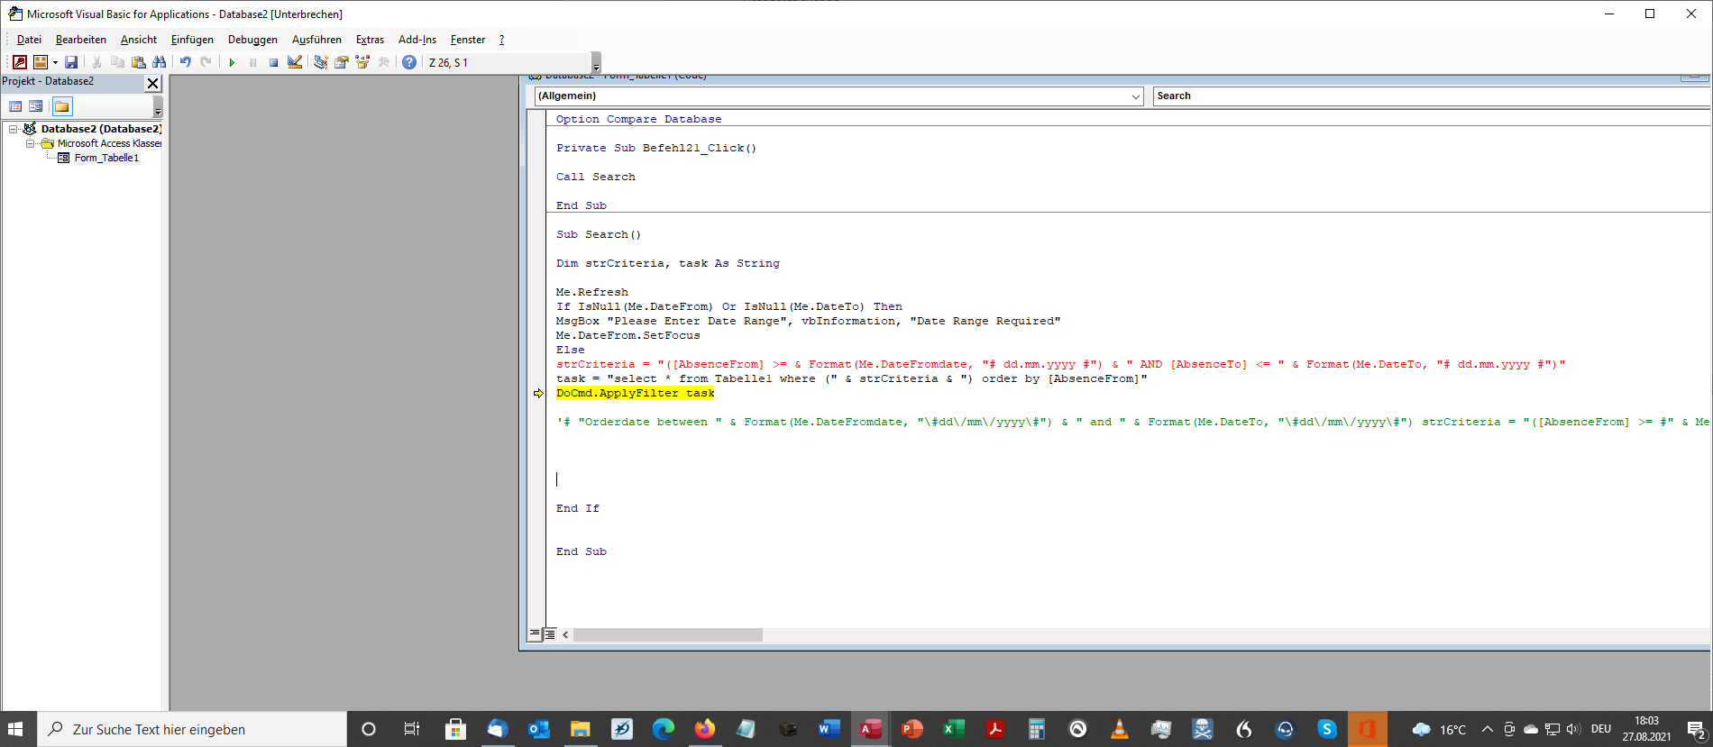Click the taskbar search box

[192, 729]
